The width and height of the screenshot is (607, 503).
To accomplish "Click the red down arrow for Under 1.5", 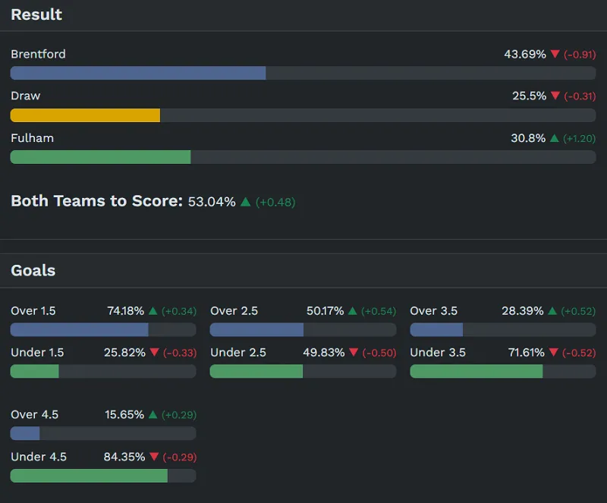I will coord(154,353).
